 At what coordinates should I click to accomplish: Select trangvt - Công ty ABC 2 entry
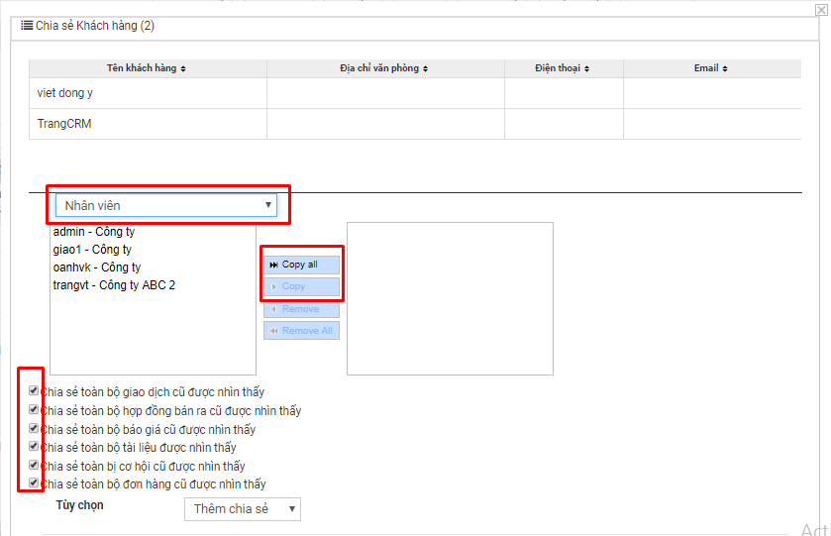click(114, 285)
